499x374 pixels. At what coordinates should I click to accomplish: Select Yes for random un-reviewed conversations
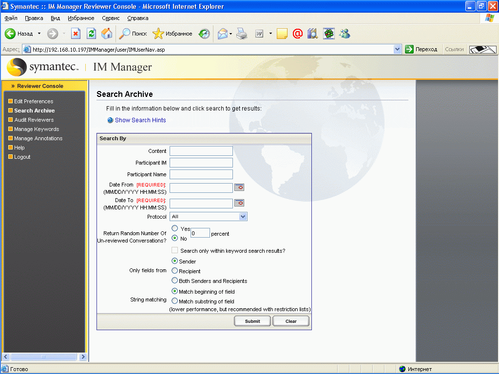click(175, 228)
